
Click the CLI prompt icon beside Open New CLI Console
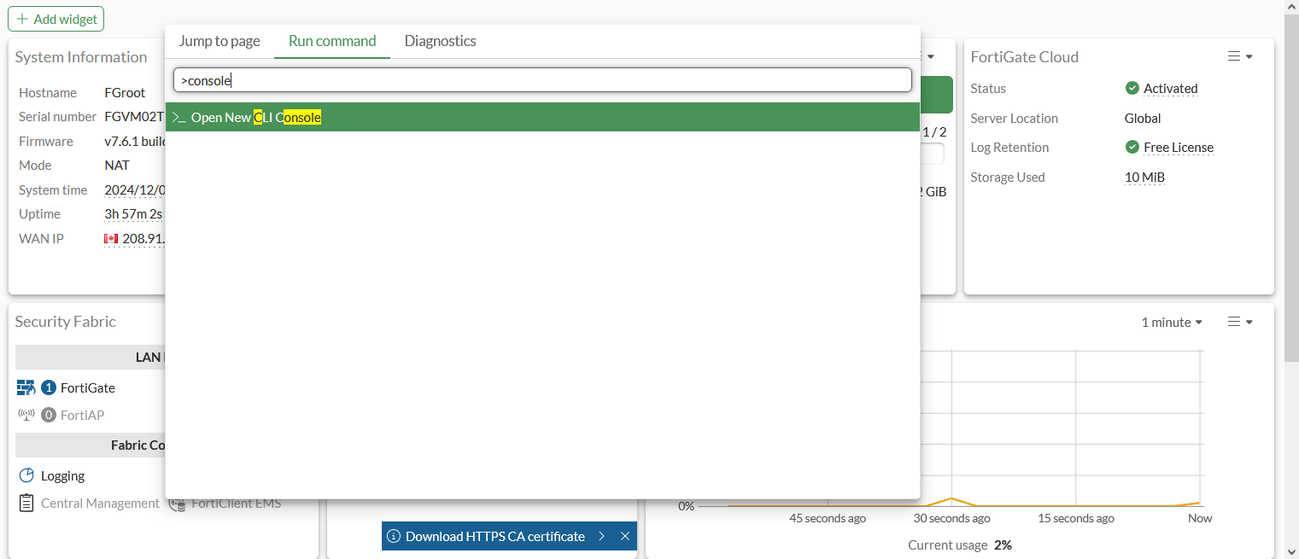178,117
